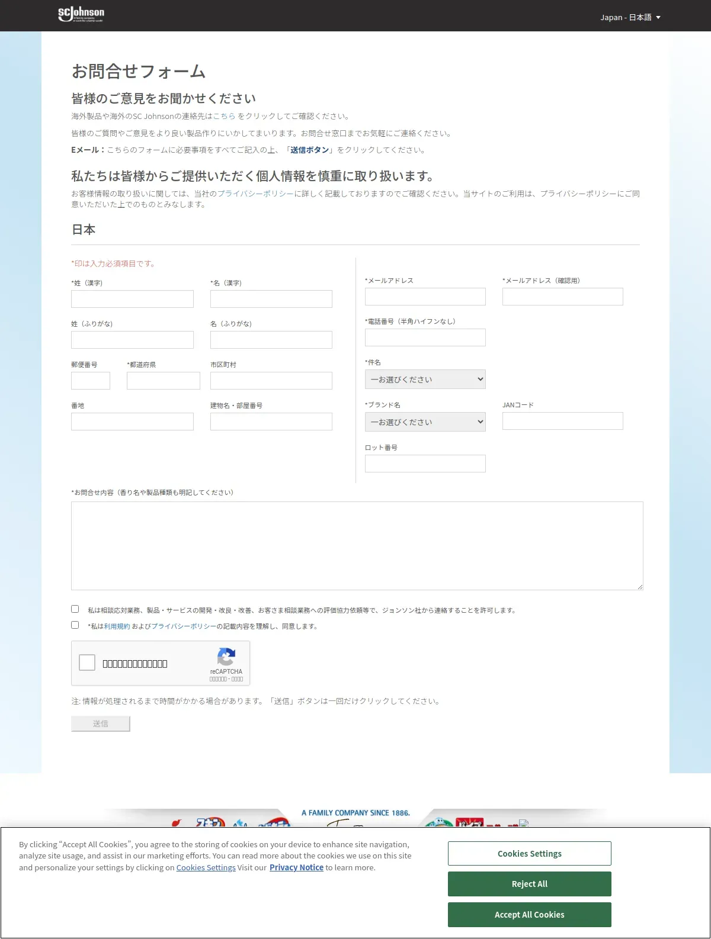711x939 pixels.
Task: Click the reCAPTCHA logo icon
Action: pyautogui.click(x=226, y=657)
